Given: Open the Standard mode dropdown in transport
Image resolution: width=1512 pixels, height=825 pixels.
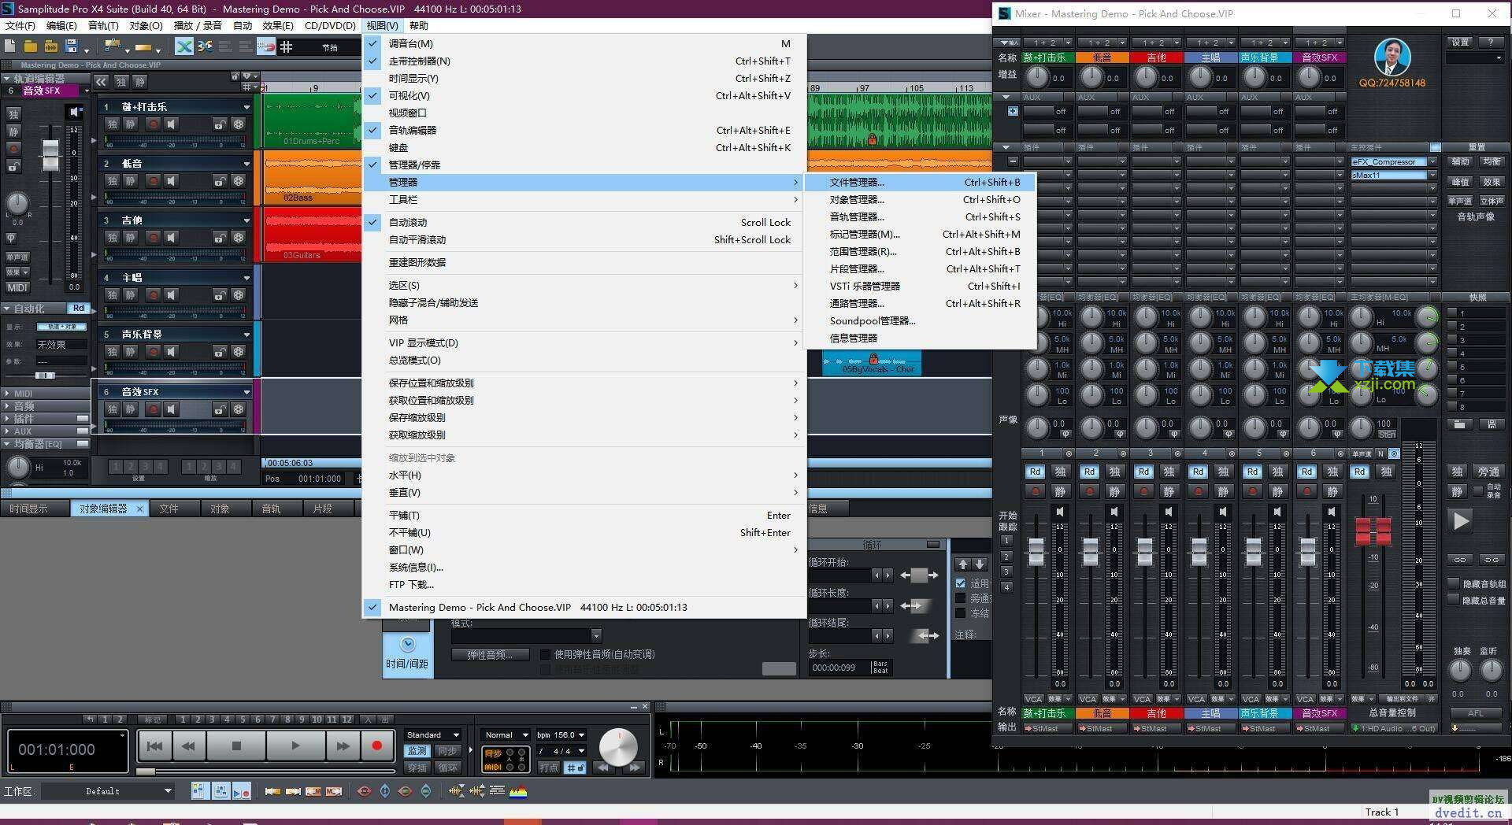Looking at the screenshot, I should [433, 734].
